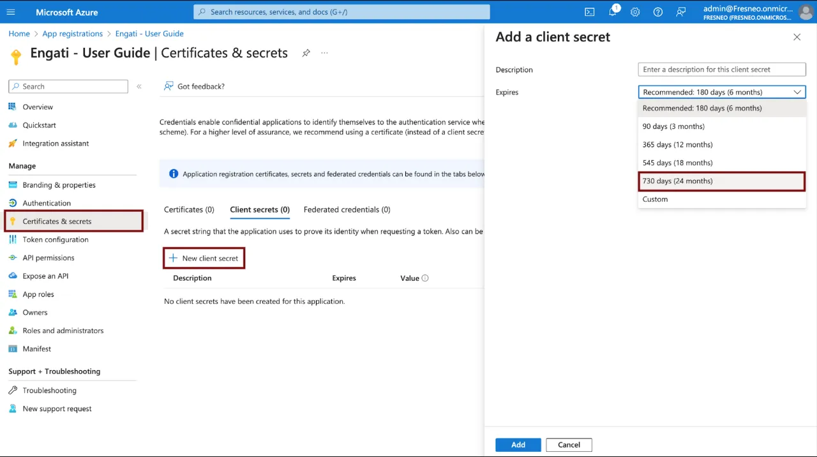The height and width of the screenshot is (457, 817).
Task: Click the API permissions icon
Action: (x=12, y=258)
